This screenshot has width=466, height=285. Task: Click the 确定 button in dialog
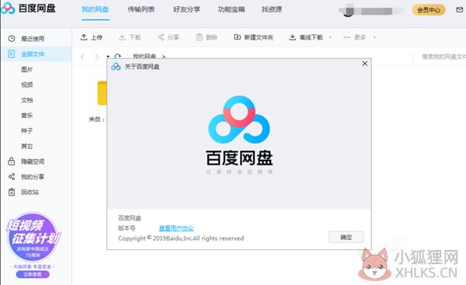click(346, 237)
